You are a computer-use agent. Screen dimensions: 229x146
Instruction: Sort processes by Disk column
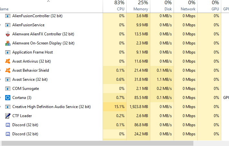click(x=162, y=6)
